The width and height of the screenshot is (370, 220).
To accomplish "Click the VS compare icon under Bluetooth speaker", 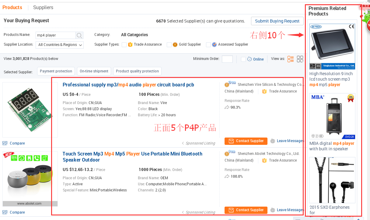I will tap(5, 212).
